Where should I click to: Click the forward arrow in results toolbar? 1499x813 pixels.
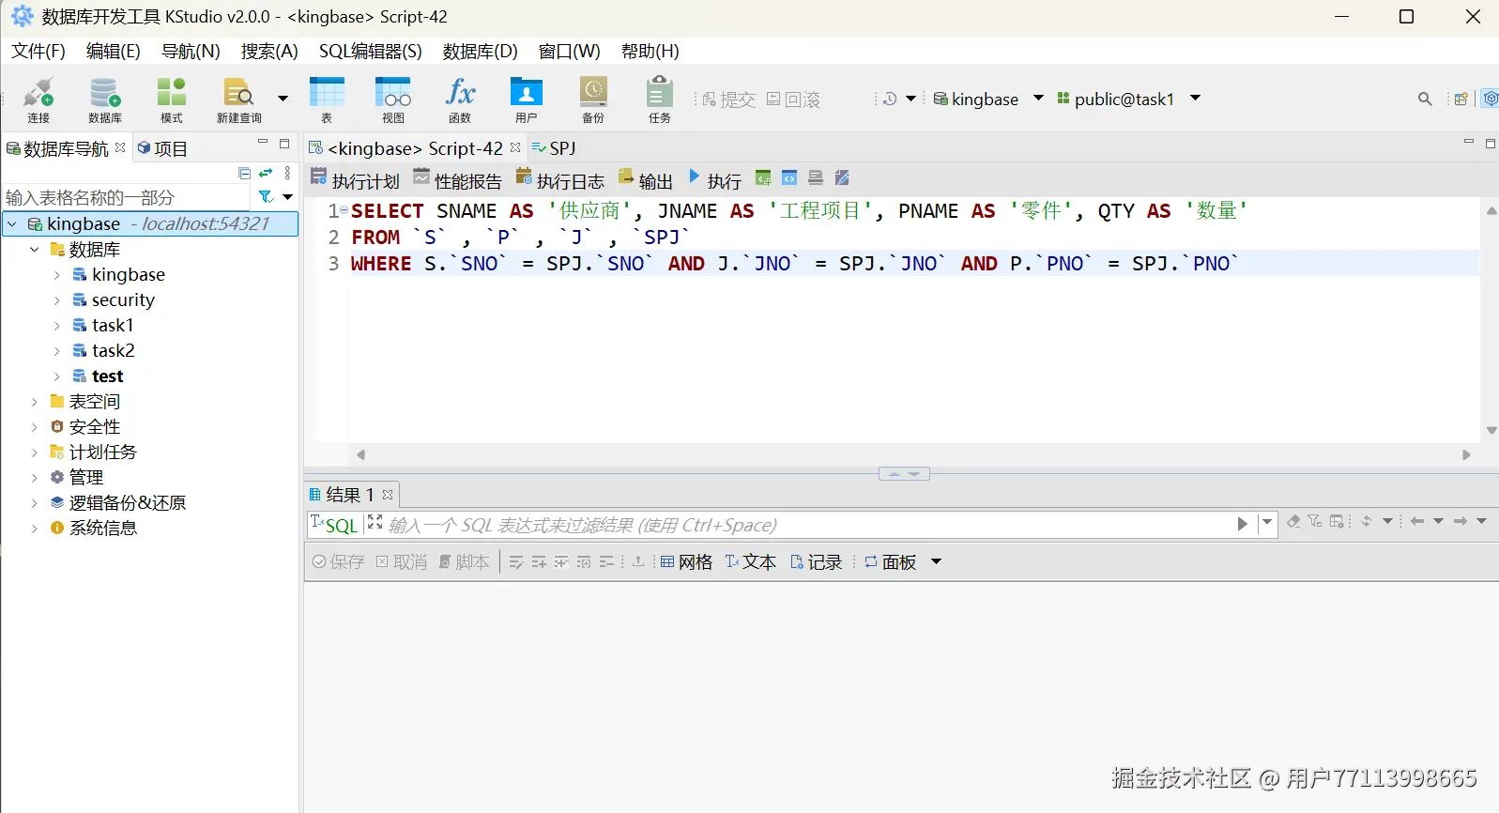1461,521
